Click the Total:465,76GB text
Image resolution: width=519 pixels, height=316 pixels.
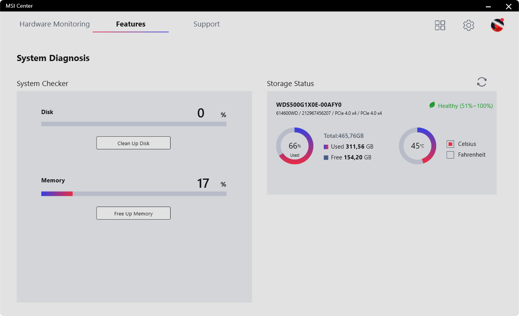344,136
